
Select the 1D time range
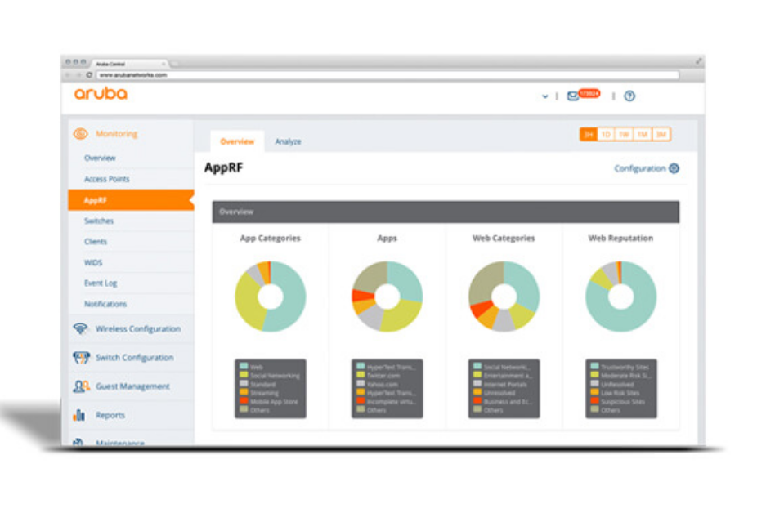click(606, 134)
